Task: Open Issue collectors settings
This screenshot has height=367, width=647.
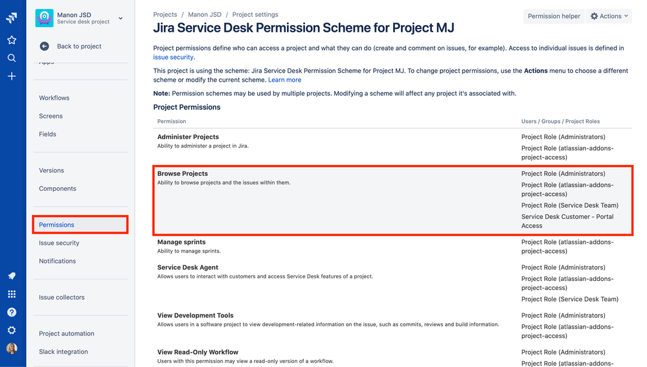Action: click(x=62, y=297)
